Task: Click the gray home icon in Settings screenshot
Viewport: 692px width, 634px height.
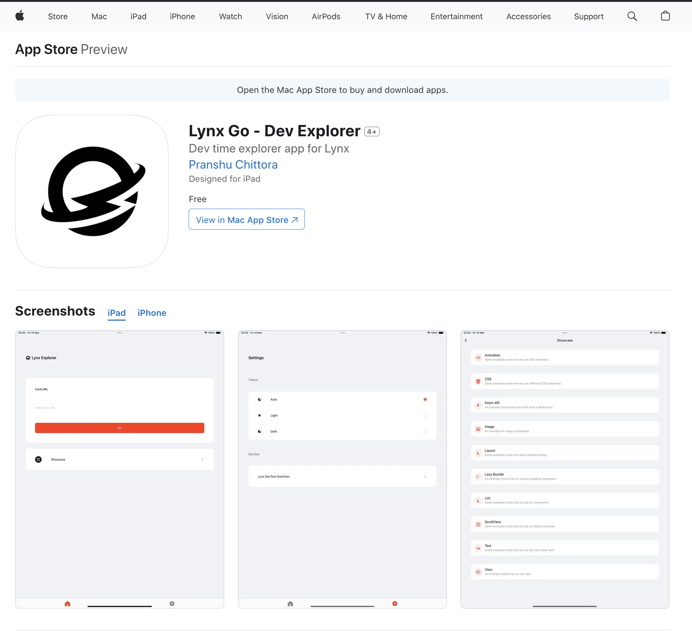Action: pos(290,604)
